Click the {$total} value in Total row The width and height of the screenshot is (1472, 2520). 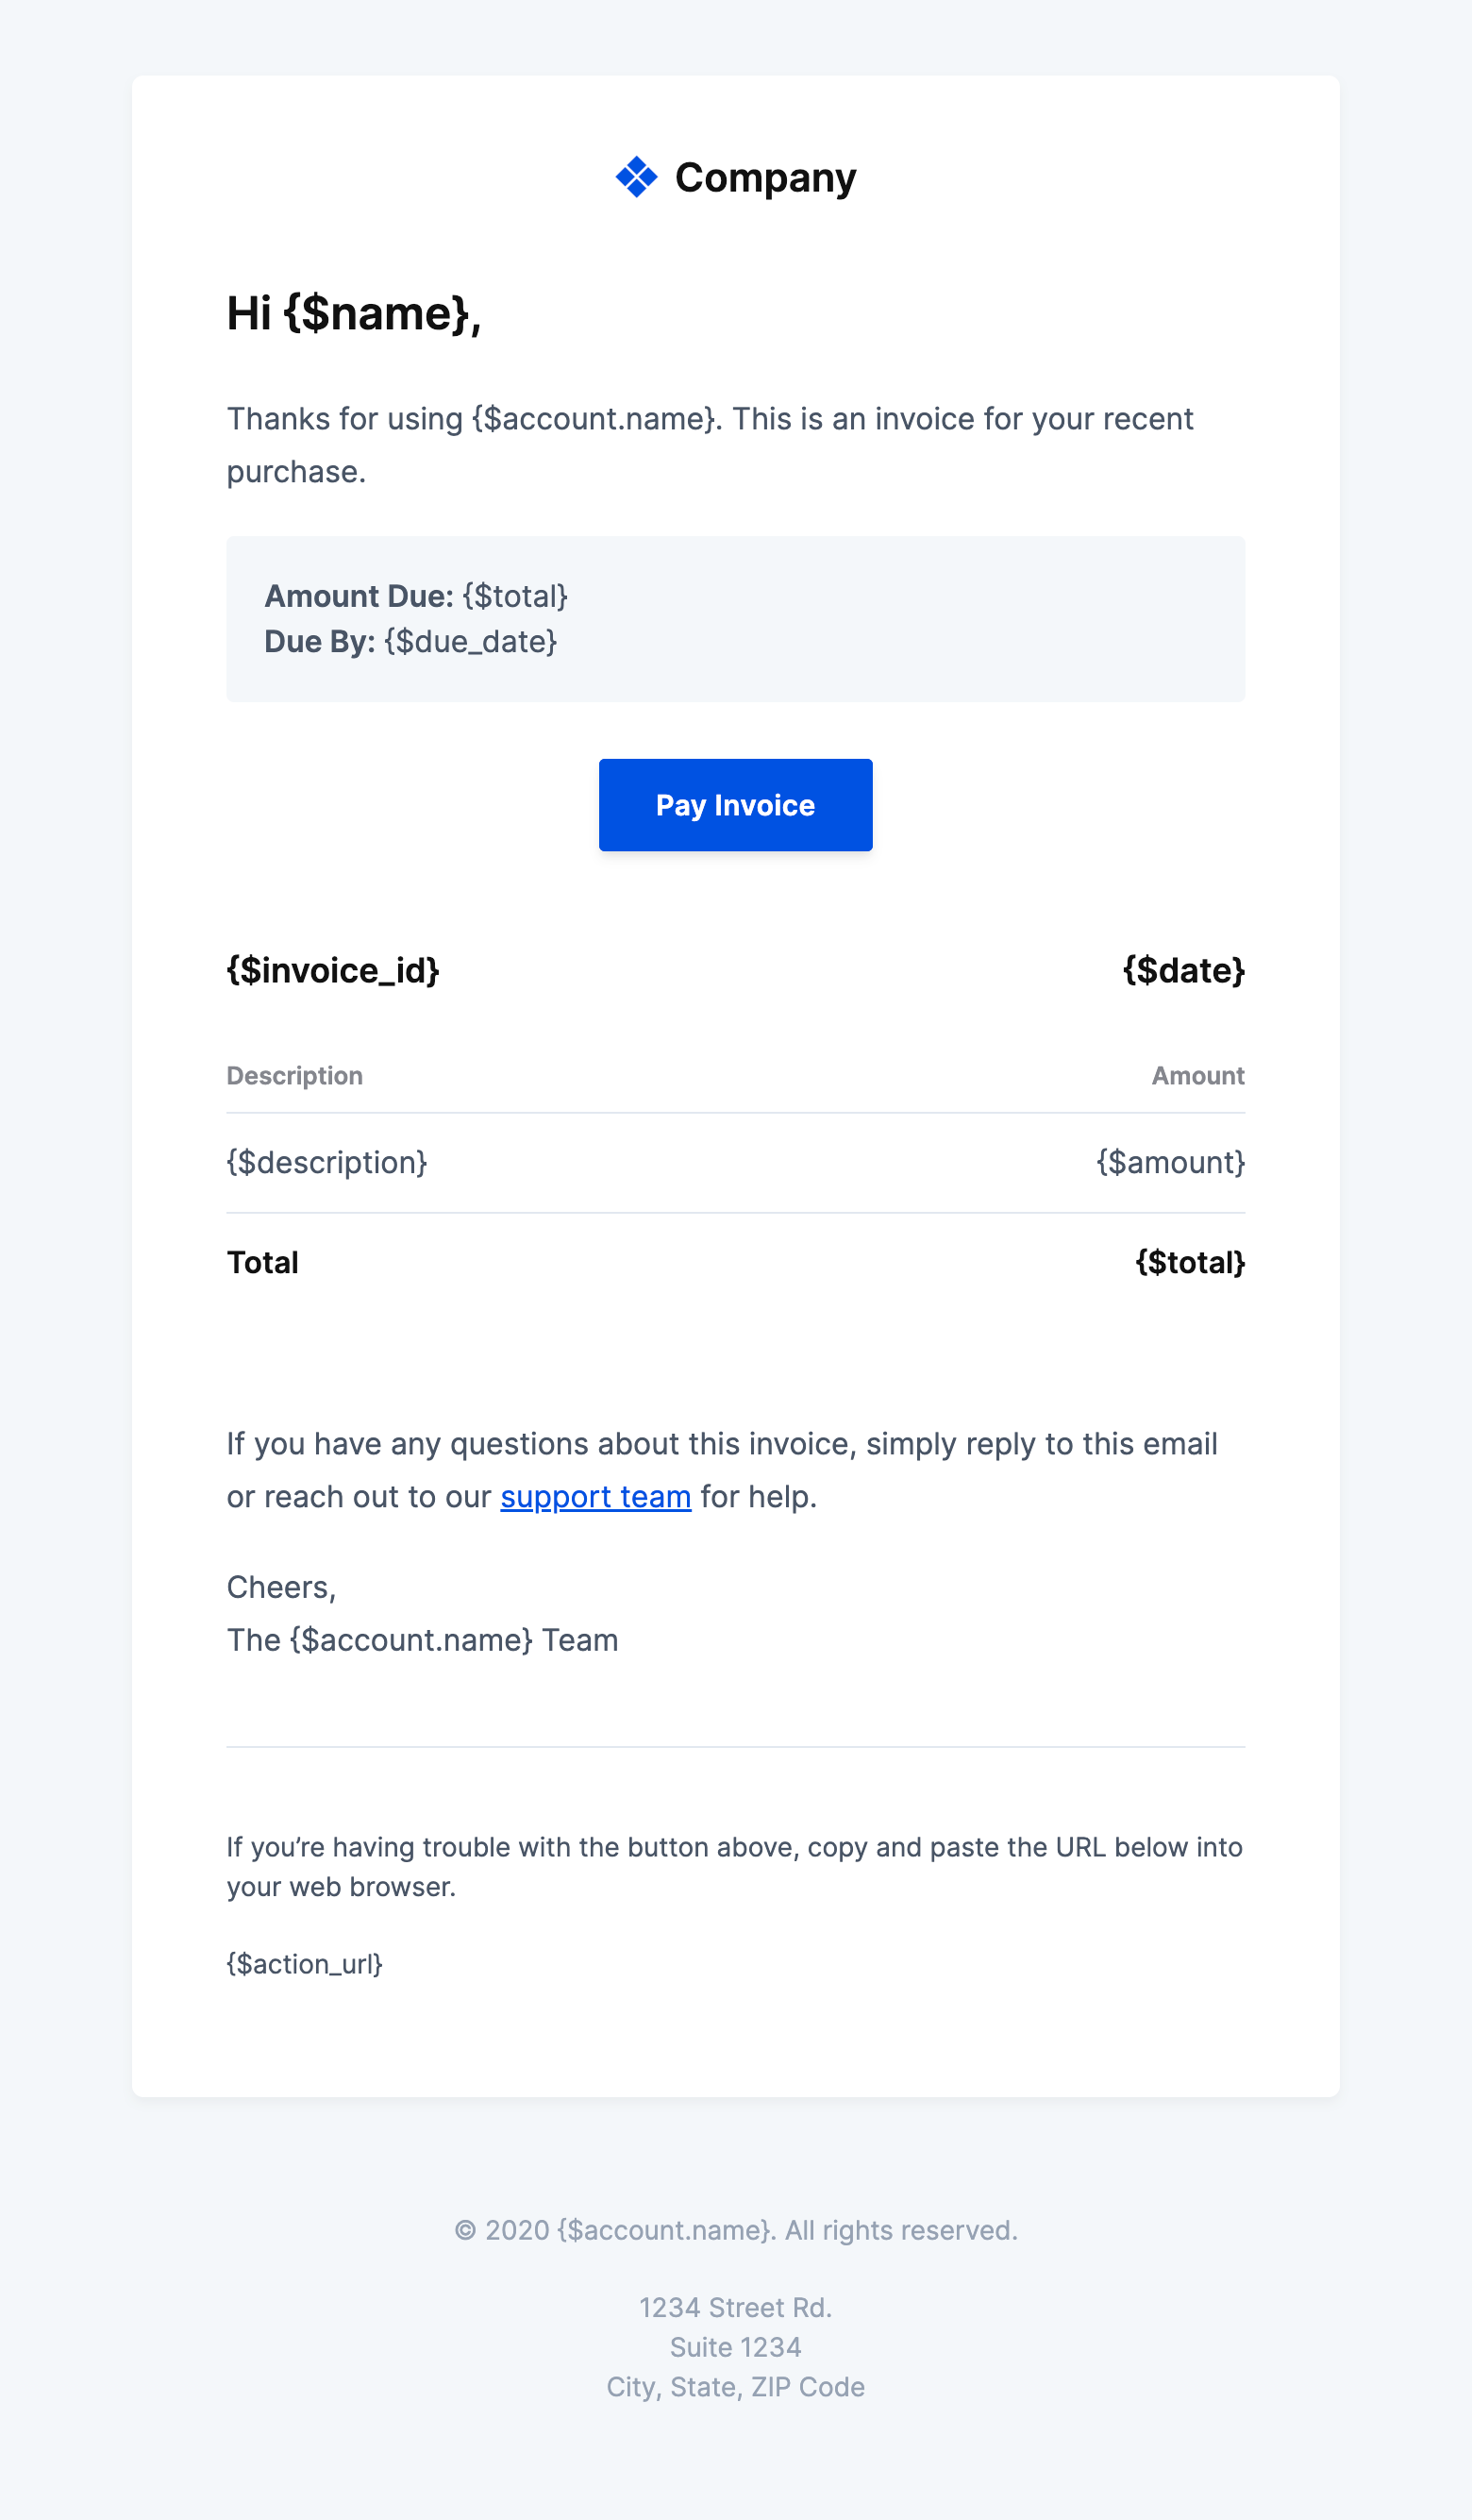coord(1189,1262)
